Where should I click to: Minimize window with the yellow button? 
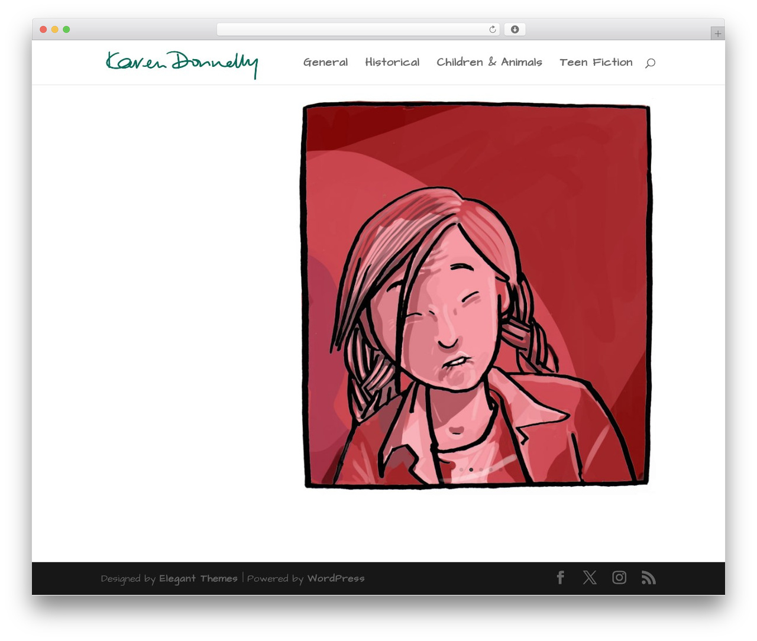pyautogui.click(x=54, y=30)
